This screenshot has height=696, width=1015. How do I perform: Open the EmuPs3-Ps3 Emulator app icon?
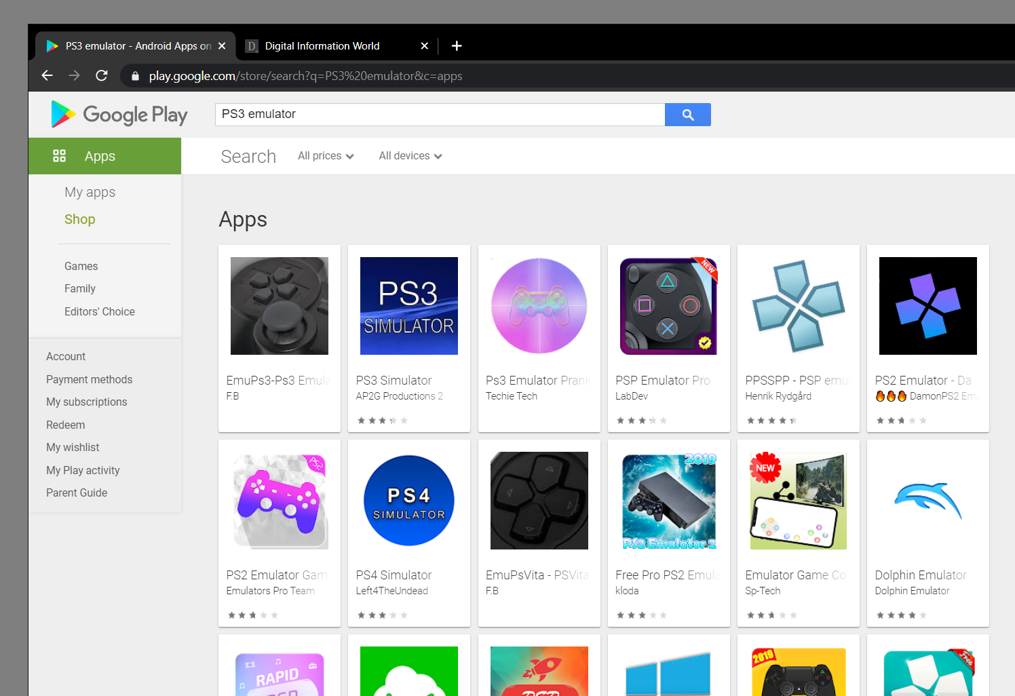[x=280, y=306]
